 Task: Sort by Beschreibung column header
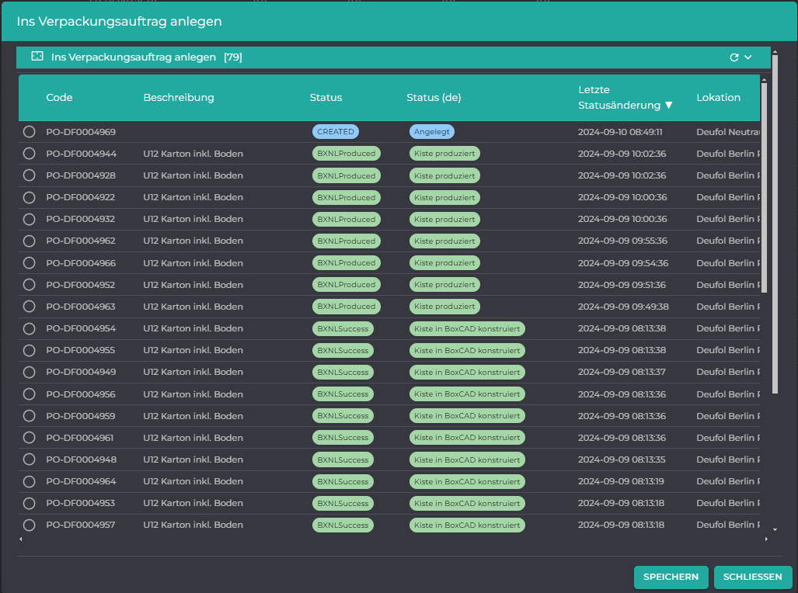pyautogui.click(x=179, y=98)
